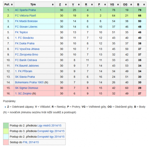Viewport: 149px width, 147px height.
Task: Sort by R draws column arrows
Action: [92, 5]
